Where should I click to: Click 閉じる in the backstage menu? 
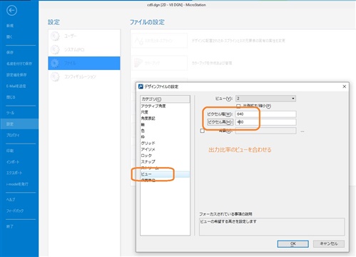point(11,97)
